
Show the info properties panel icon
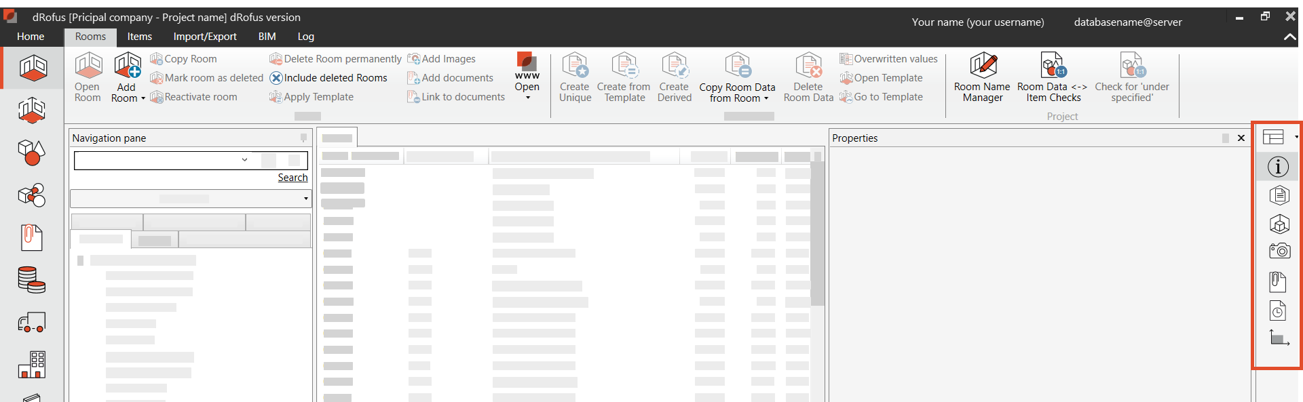[x=1278, y=167]
